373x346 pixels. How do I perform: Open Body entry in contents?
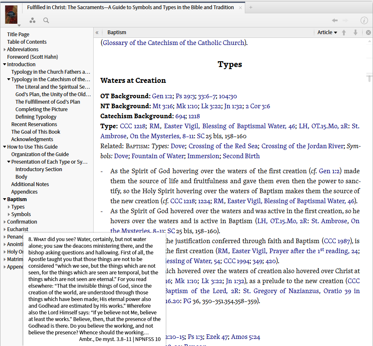[x=21, y=177]
